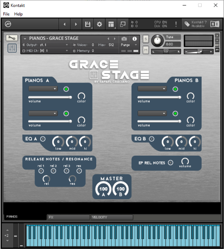
Task: Click the Max voices 512 field
Action: [x=111, y=45]
